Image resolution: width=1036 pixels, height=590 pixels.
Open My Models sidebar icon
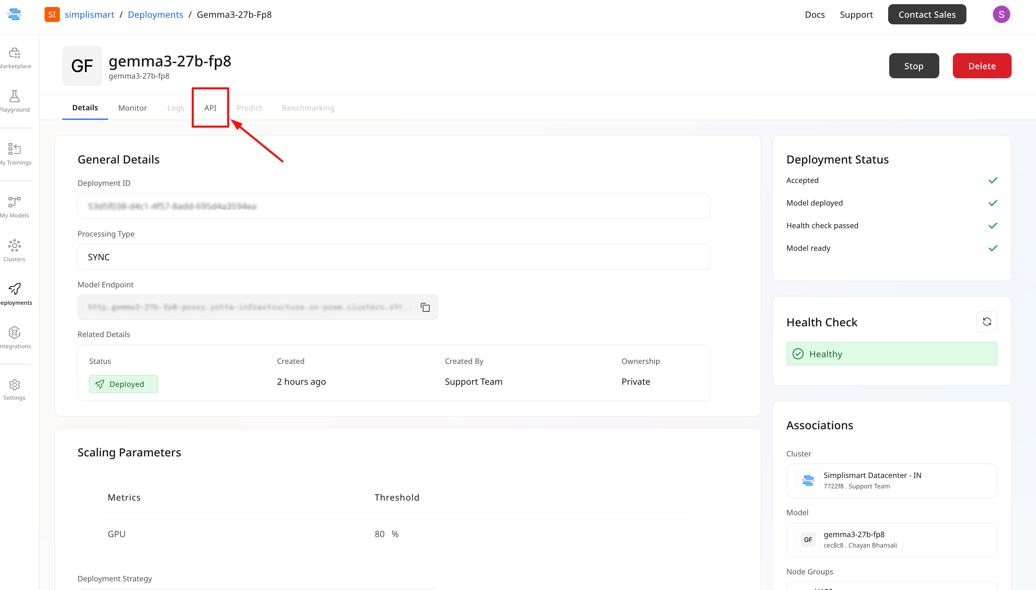click(x=15, y=202)
